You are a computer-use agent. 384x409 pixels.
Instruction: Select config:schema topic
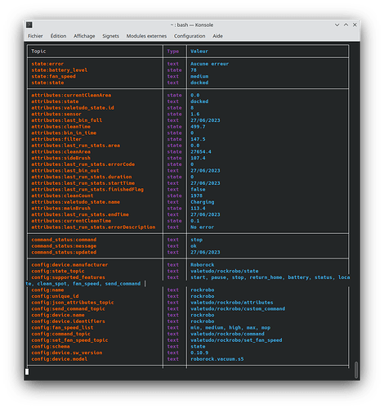(51, 346)
